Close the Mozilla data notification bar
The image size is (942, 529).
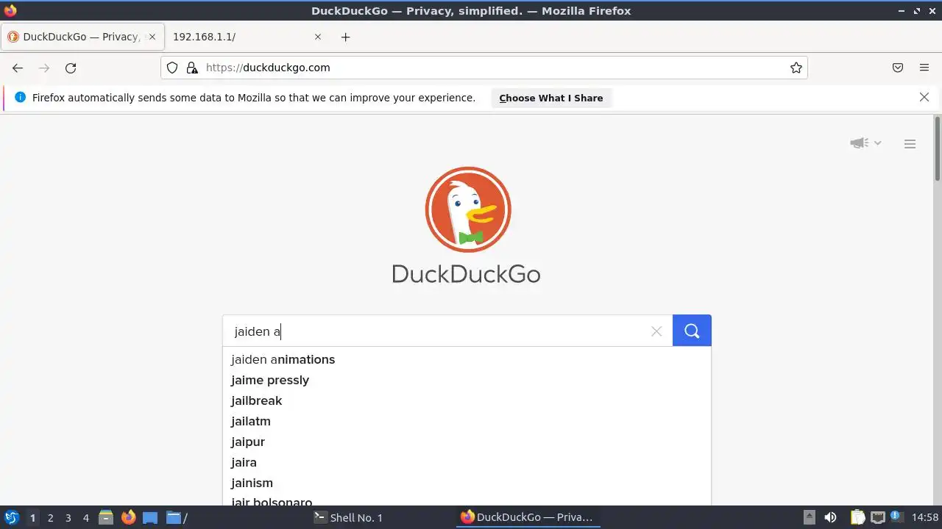(924, 97)
